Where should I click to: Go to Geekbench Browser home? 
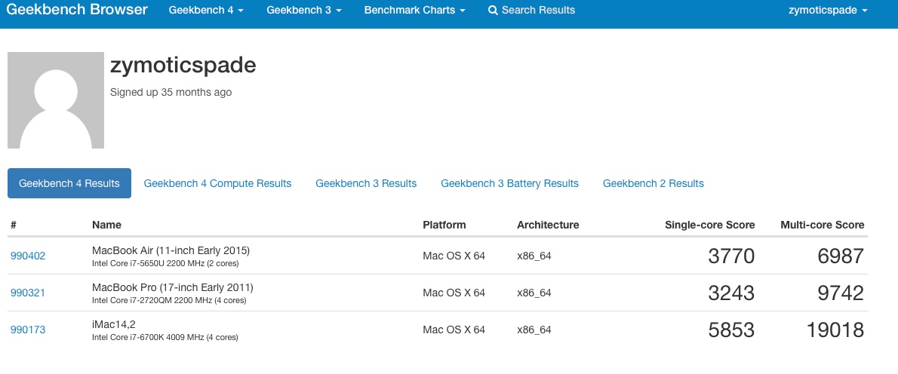click(77, 10)
